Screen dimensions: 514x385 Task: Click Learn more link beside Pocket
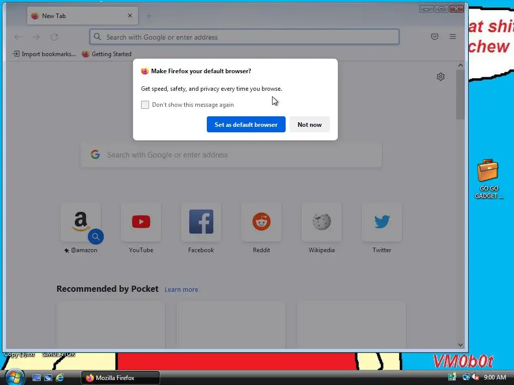pos(181,290)
